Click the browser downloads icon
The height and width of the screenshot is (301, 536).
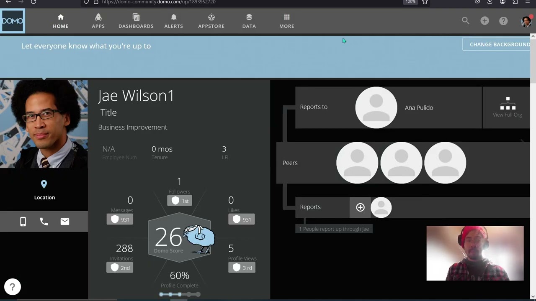coord(490,2)
